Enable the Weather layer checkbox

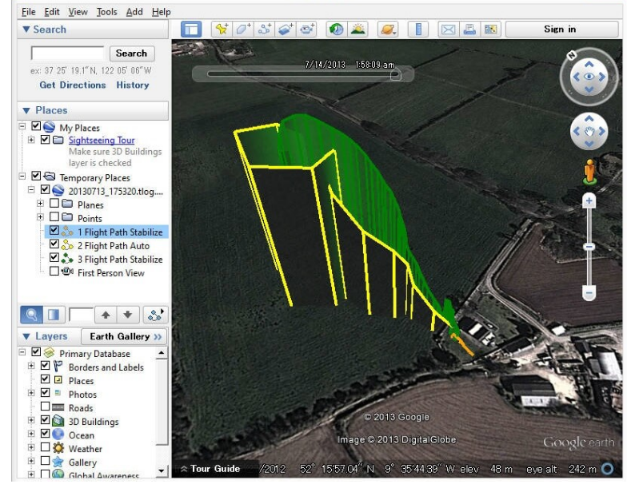[x=46, y=447]
